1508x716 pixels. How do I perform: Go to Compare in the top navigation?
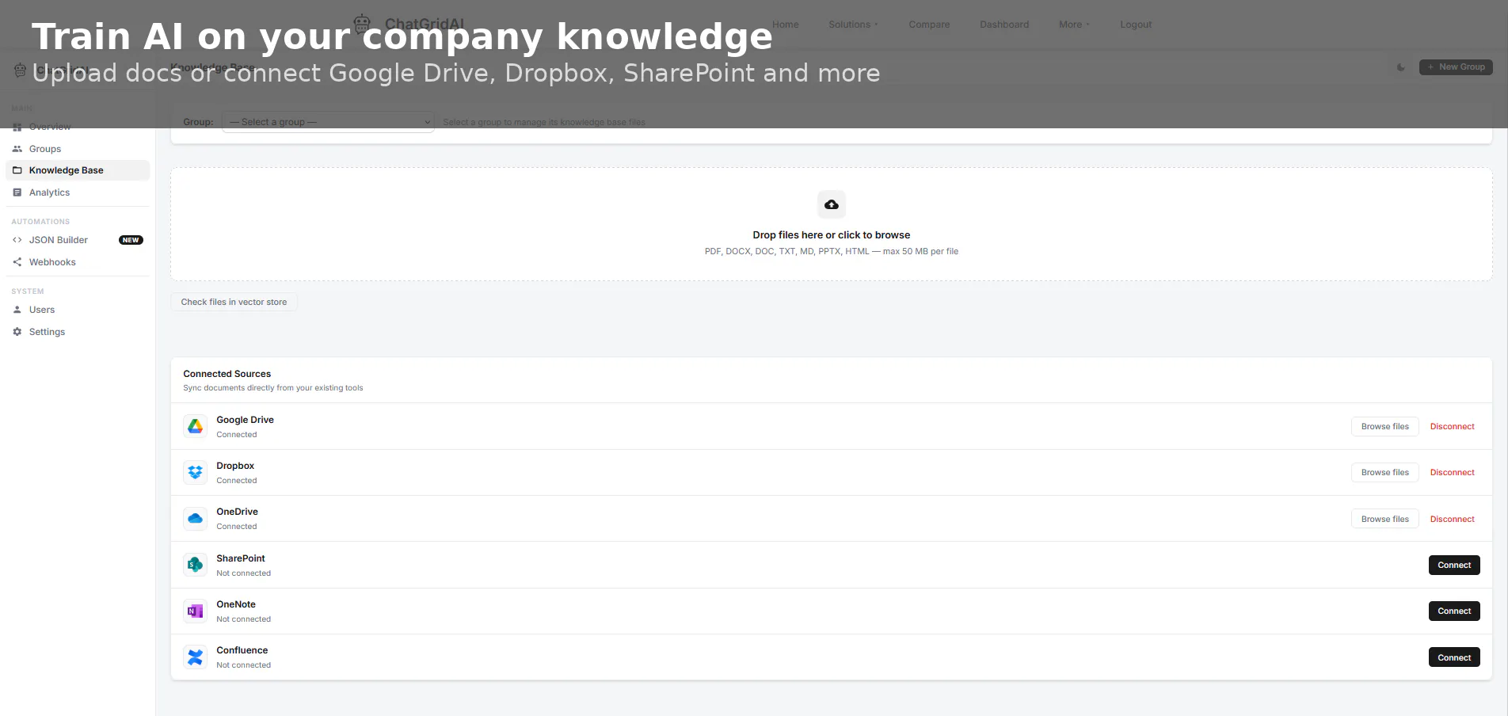click(x=929, y=25)
